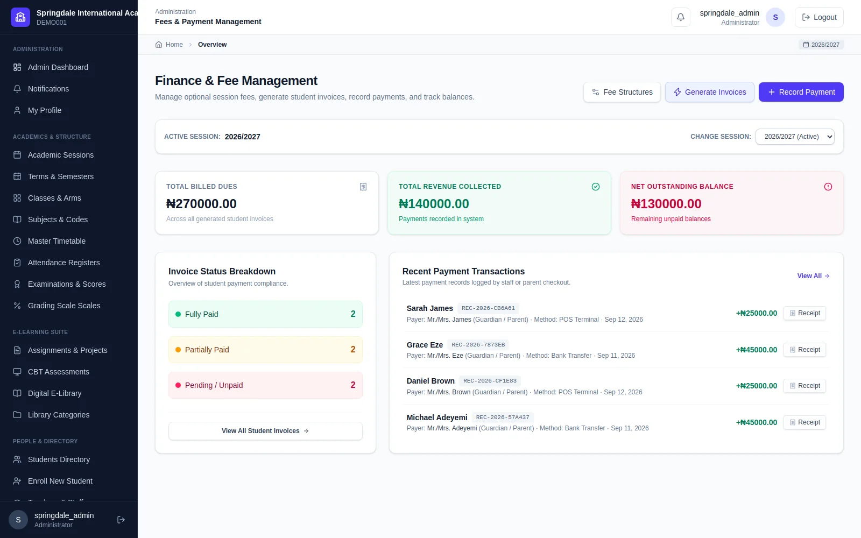Image resolution: width=861 pixels, height=538 pixels.
Task: Click the Generate Invoices button
Action: point(710,92)
